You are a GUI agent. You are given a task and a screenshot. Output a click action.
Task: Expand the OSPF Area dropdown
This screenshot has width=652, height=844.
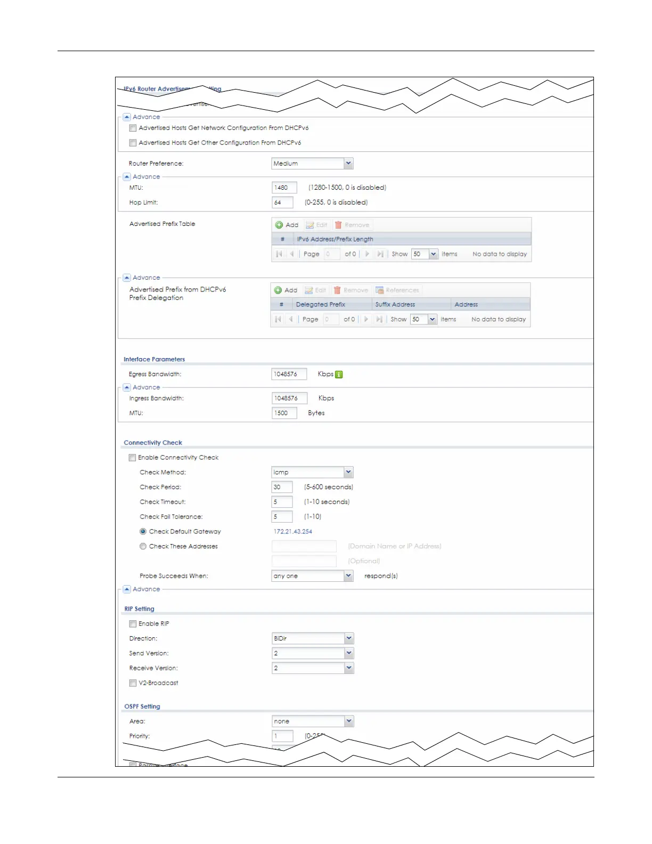click(348, 721)
